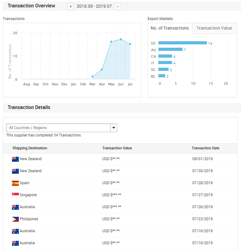Click the 54 transactions count link

tap(56, 135)
